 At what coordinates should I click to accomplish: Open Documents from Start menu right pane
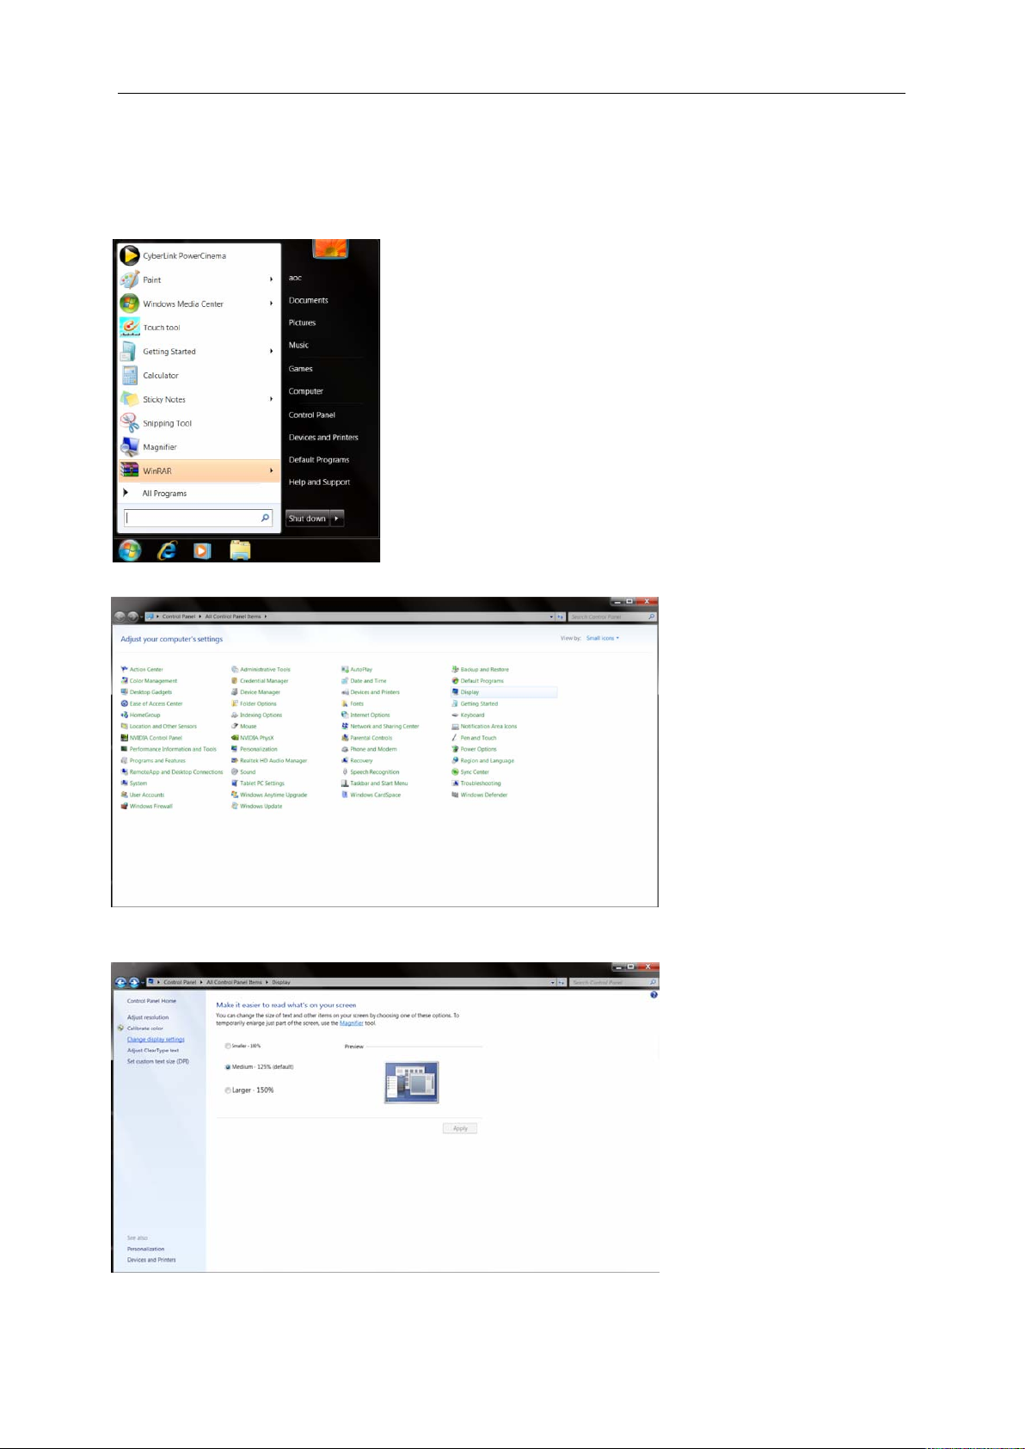pyautogui.click(x=309, y=300)
